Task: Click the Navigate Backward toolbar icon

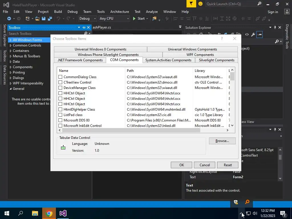Action: 9,19
